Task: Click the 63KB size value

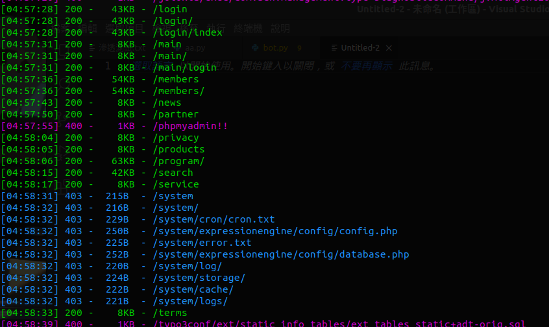Action: click(x=123, y=161)
